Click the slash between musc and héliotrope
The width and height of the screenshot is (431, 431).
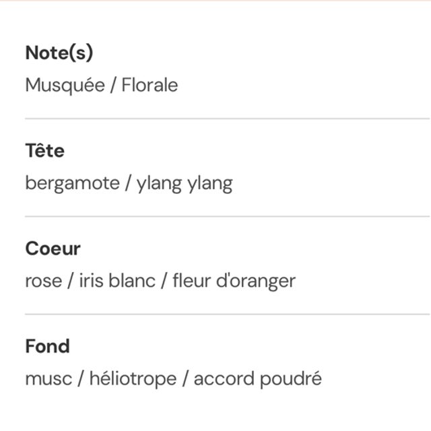pos(79,378)
